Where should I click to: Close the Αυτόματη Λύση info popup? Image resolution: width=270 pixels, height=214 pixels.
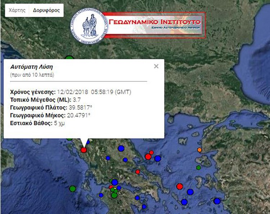point(156,66)
